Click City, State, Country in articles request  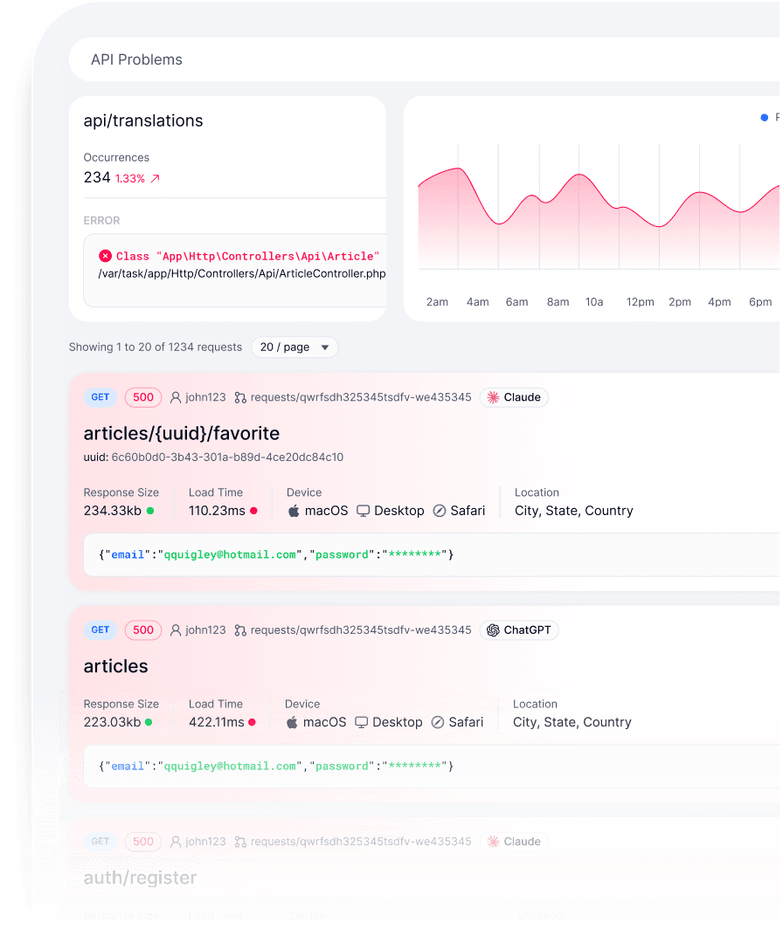tap(572, 722)
